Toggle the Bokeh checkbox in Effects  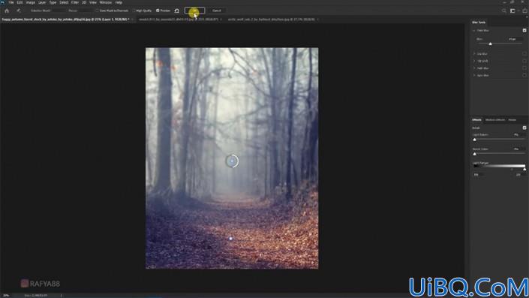[x=524, y=128]
